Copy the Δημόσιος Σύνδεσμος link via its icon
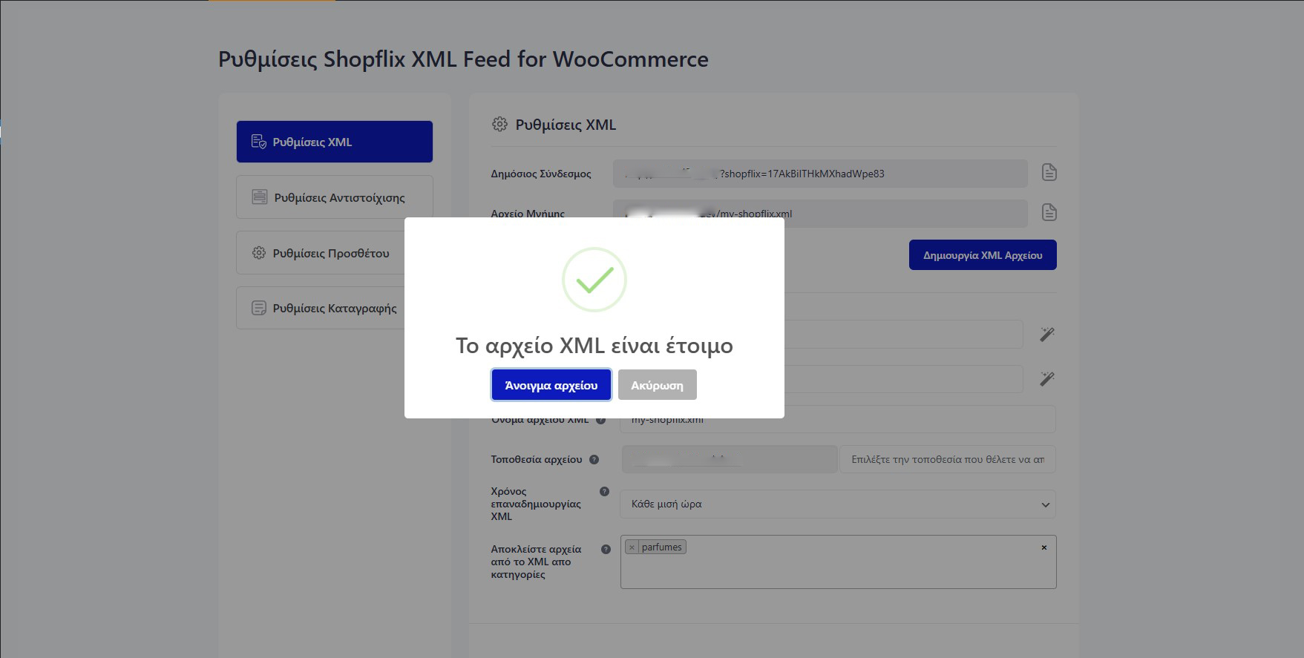 (1049, 173)
